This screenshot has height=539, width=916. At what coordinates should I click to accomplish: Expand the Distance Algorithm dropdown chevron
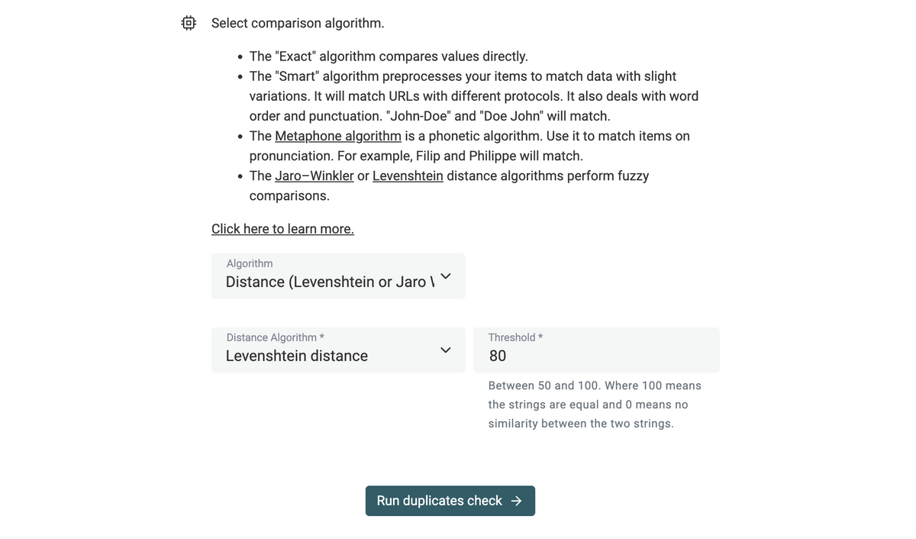click(446, 350)
